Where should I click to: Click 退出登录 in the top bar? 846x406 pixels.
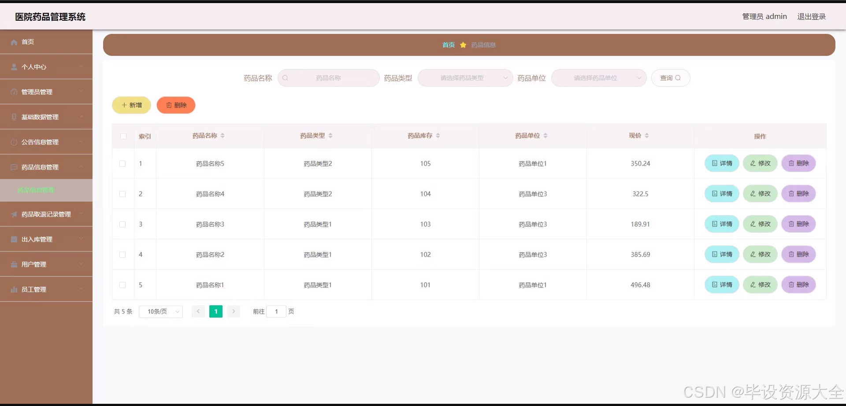tap(811, 17)
